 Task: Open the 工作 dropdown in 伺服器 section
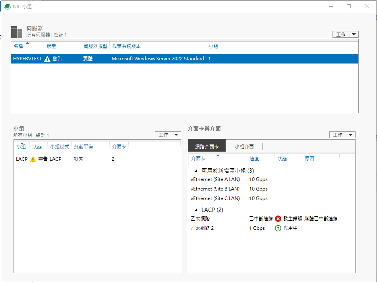(x=346, y=35)
